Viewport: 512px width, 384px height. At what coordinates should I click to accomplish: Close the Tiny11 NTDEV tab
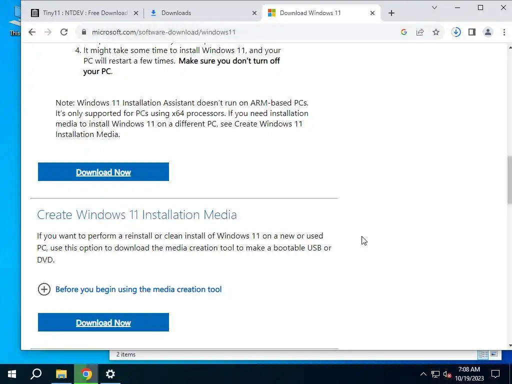pyautogui.click(x=136, y=13)
